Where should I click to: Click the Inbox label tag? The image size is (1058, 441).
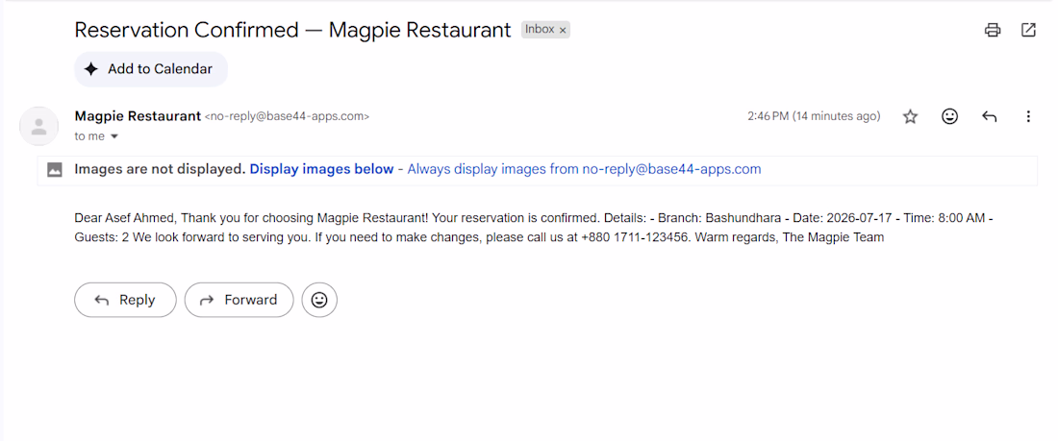(540, 29)
